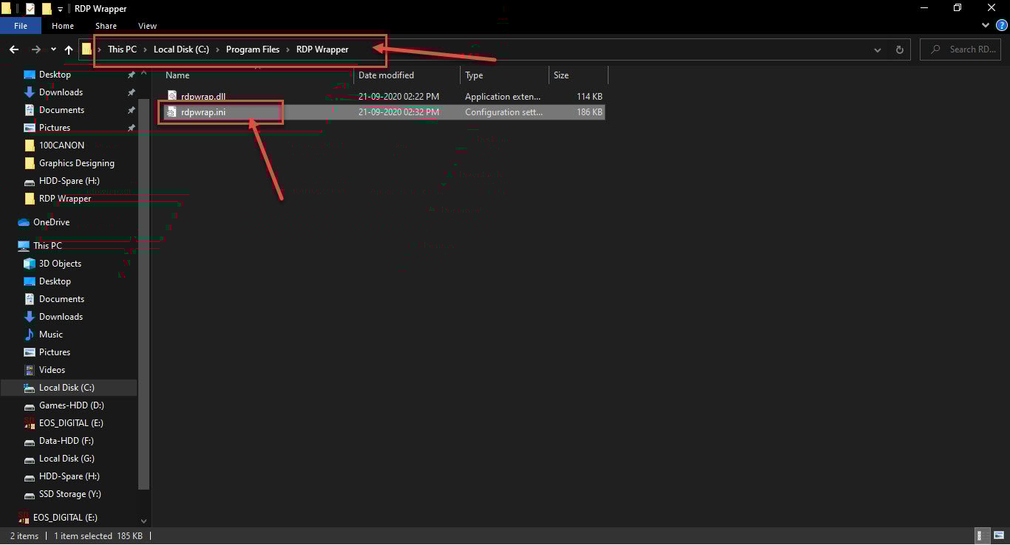Expand the ribbon with the chevron beside Help

click(x=986, y=26)
